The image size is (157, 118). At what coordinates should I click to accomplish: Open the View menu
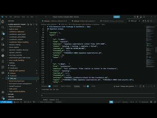click(23, 17)
